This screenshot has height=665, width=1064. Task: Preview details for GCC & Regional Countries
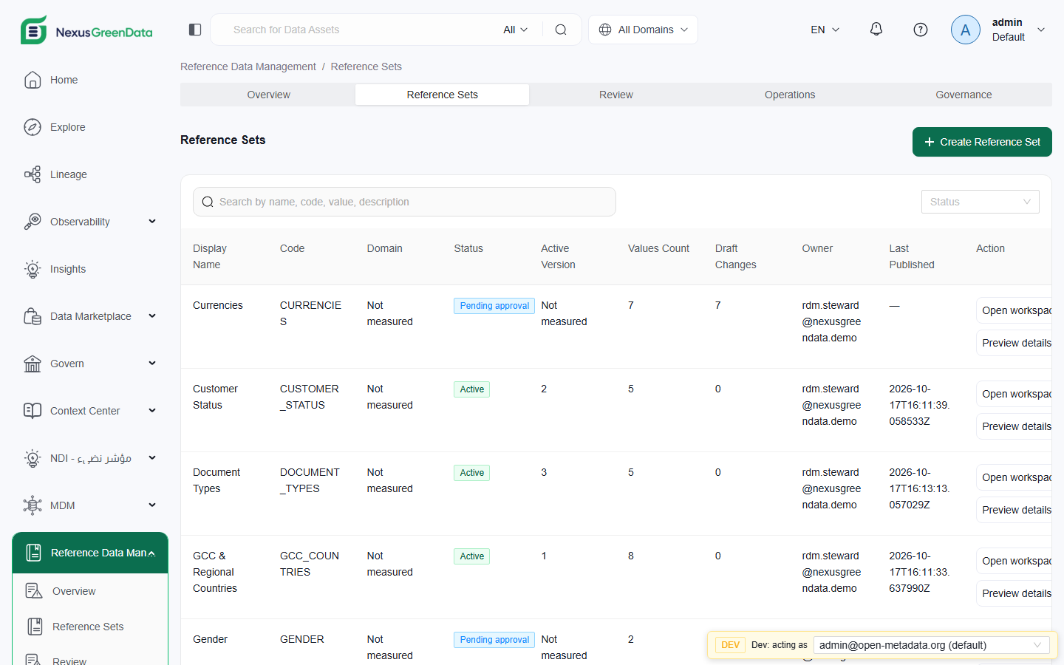click(x=1015, y=593)
